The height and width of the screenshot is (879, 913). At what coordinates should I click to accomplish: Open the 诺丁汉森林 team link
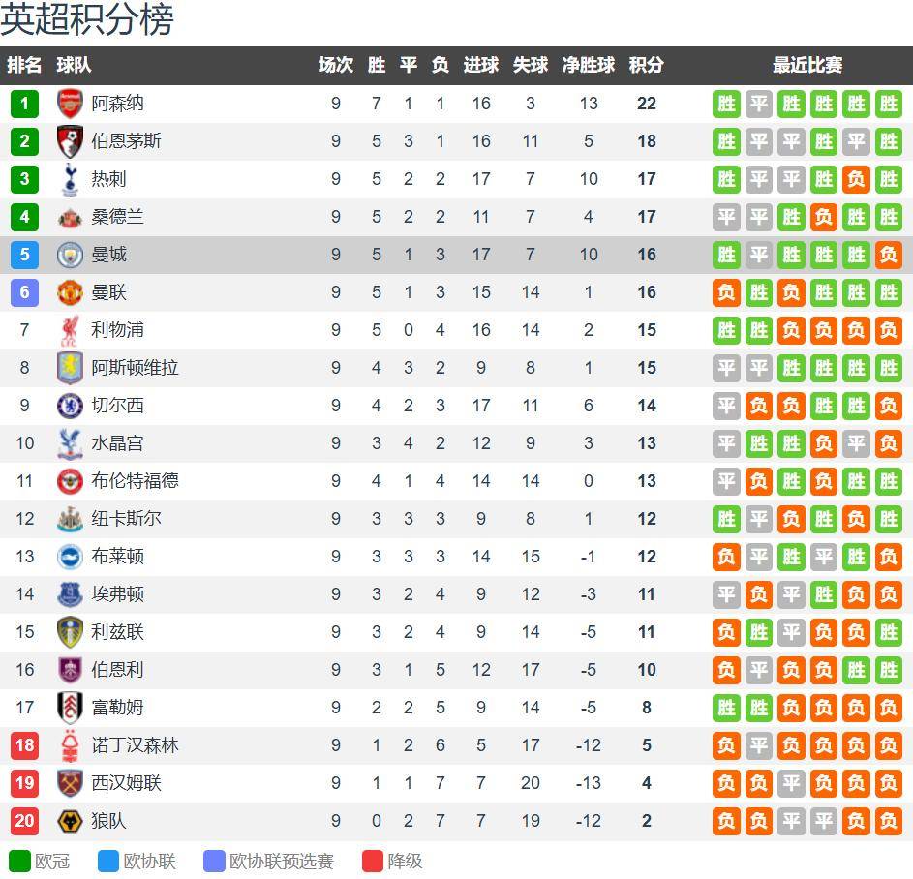(135, 745)
